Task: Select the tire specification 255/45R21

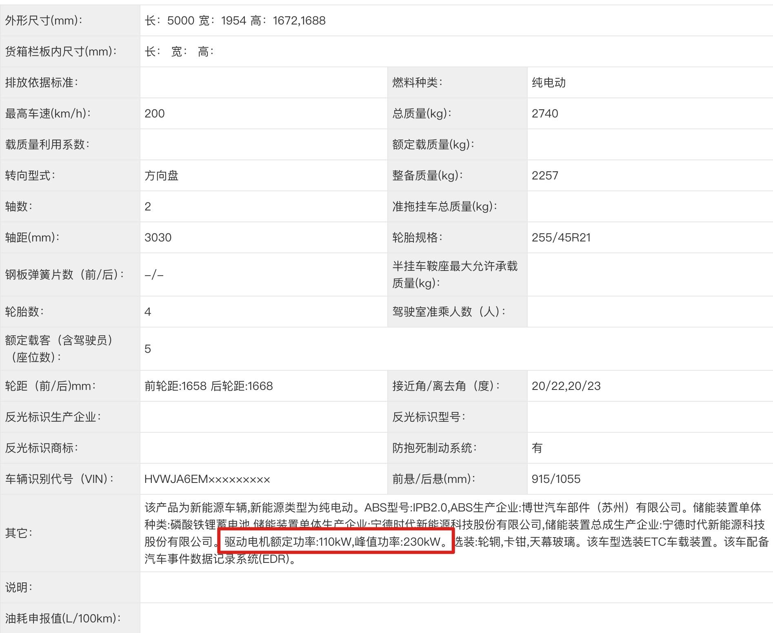Action: [561, 237]
